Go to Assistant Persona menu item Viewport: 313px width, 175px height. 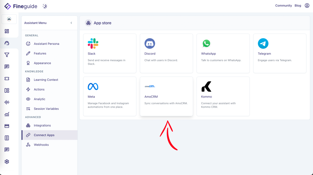click(x=46, y=44)
